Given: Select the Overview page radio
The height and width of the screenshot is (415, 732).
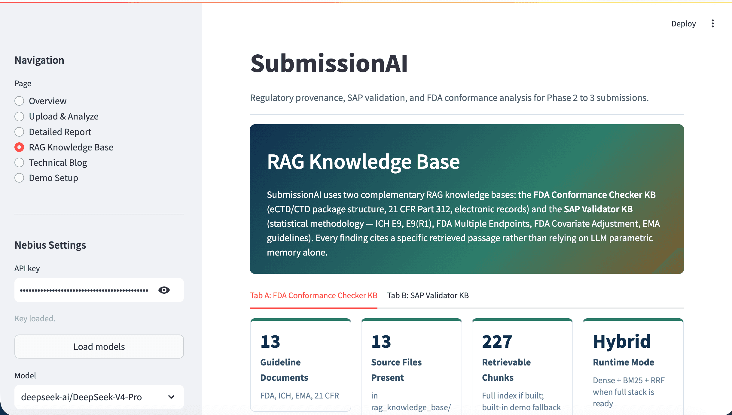Looking at the screenshot, I should [19, 101].
